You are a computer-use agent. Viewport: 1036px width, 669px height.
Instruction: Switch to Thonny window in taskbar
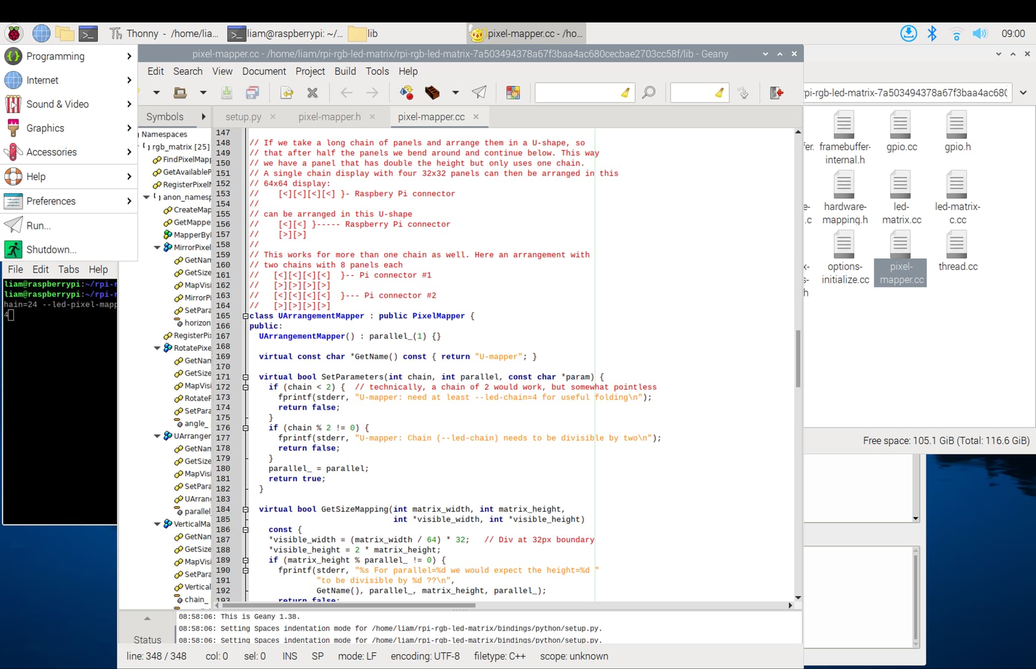point(164,33)
